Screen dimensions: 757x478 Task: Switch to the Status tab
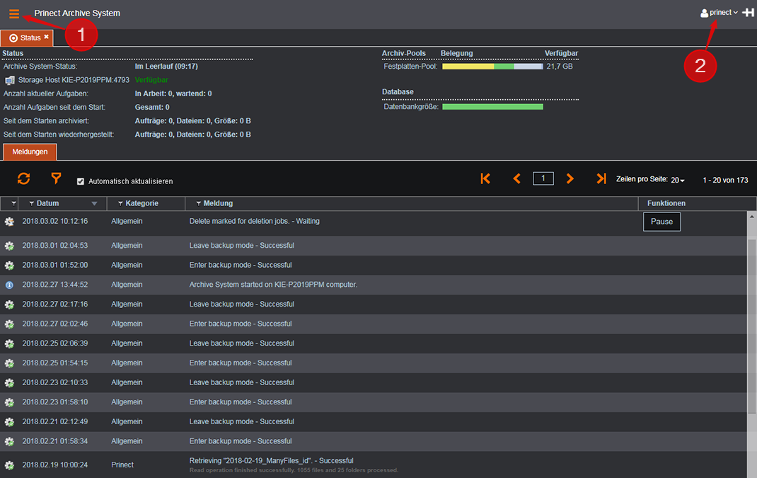point(25,38)
